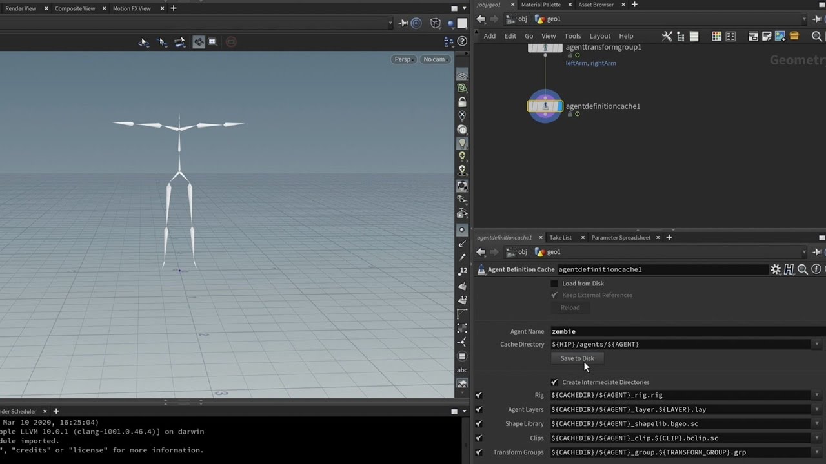
Task: Switch to the Composite View tab
Action: click(75, 8)
